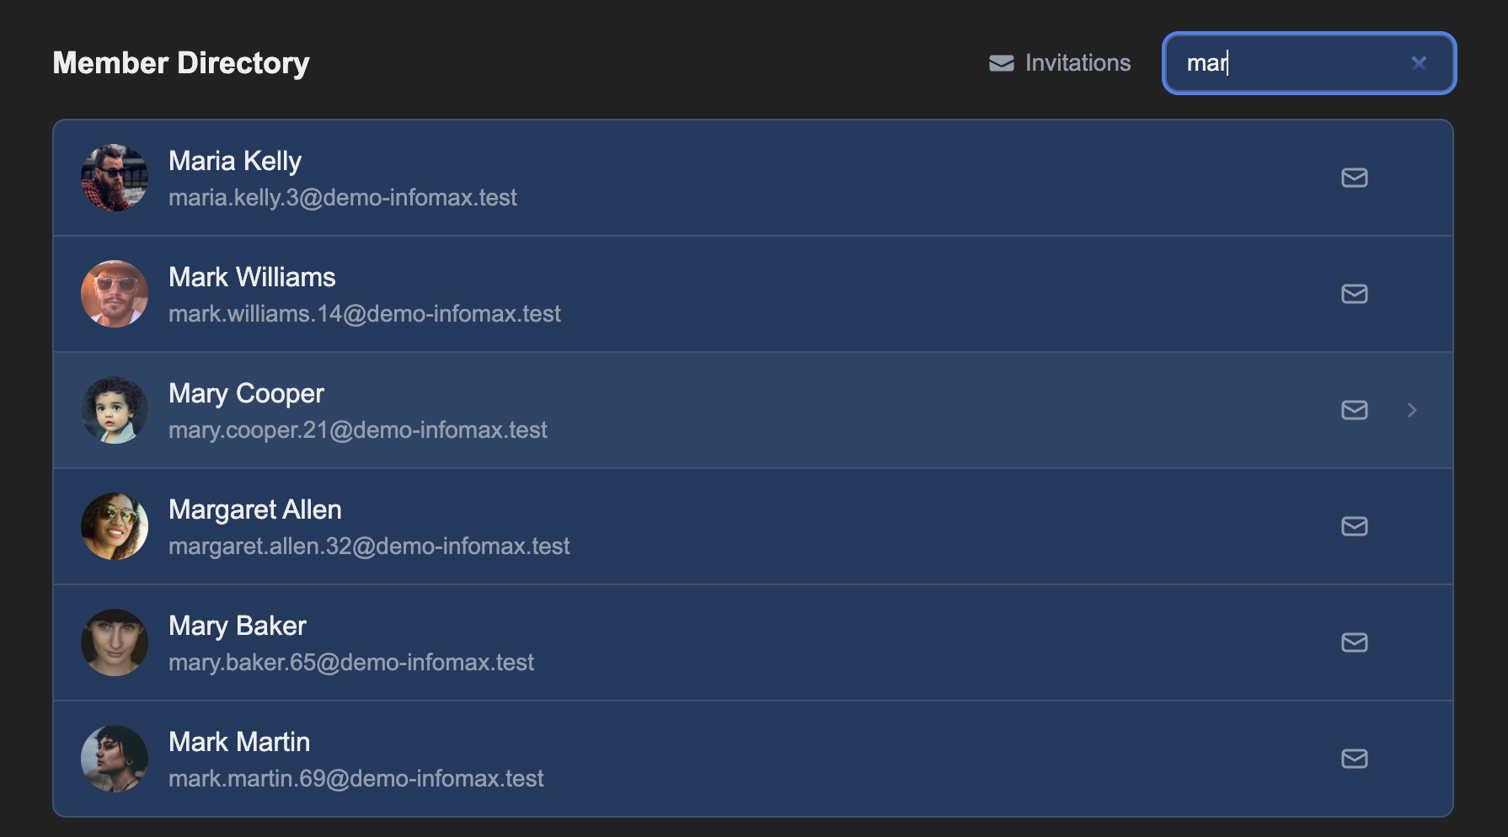Click the mail icon for Maria Kelly
Screen dimensions: 1508x837
point(1354,178)
